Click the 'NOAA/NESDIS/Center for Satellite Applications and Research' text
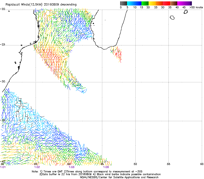This screenshot has width=204, height=179. pyautogui.click(x=119, y=177)
